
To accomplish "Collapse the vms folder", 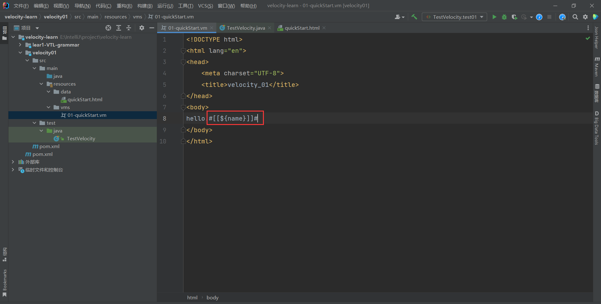I will click(x=49, y=107).
